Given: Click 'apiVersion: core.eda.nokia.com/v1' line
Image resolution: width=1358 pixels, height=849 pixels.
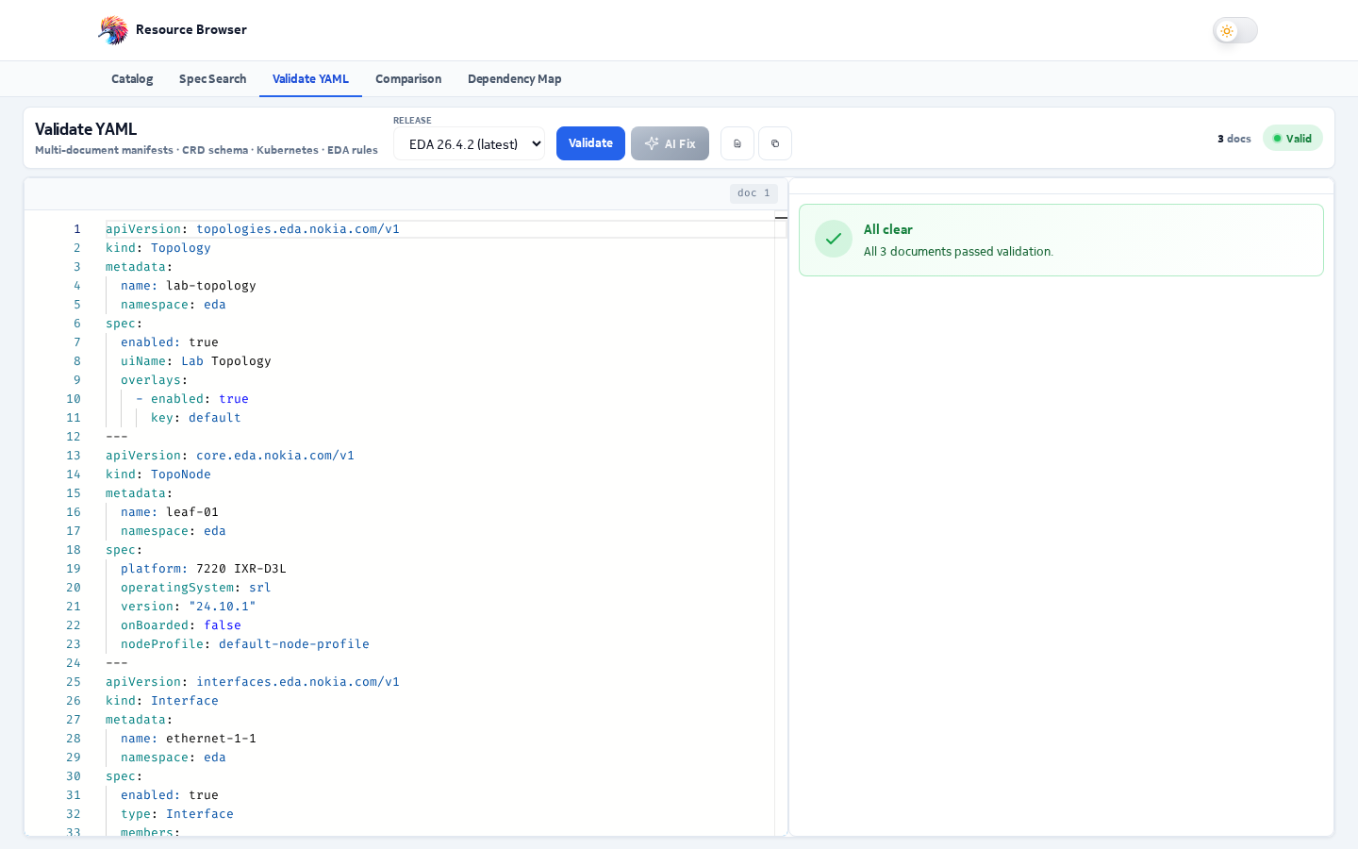Looking at the screenshot, I should 230,456.
